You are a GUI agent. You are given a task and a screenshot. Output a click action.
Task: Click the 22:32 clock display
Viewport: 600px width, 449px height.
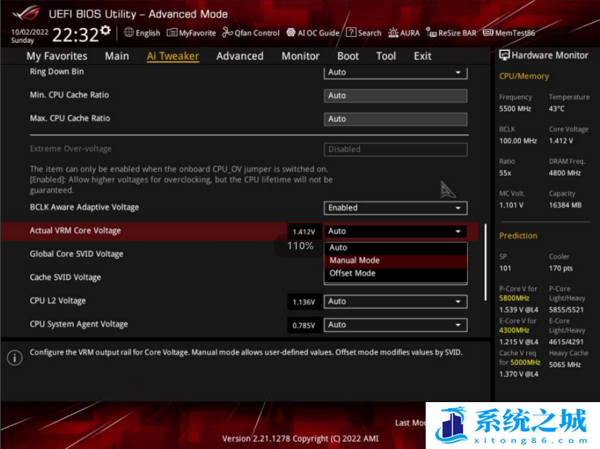click(76, 36)
